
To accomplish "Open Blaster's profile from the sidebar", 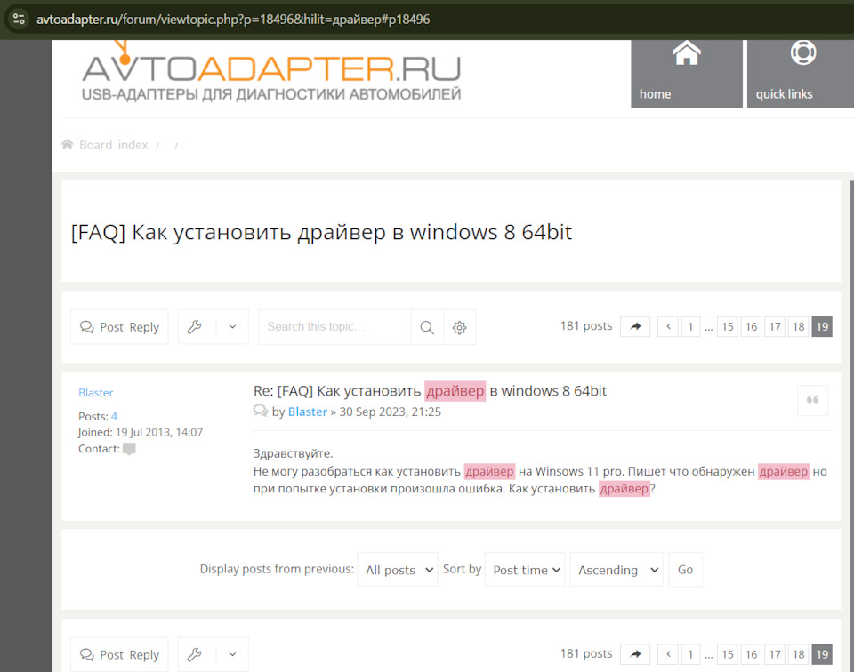I will pos(96,392).
